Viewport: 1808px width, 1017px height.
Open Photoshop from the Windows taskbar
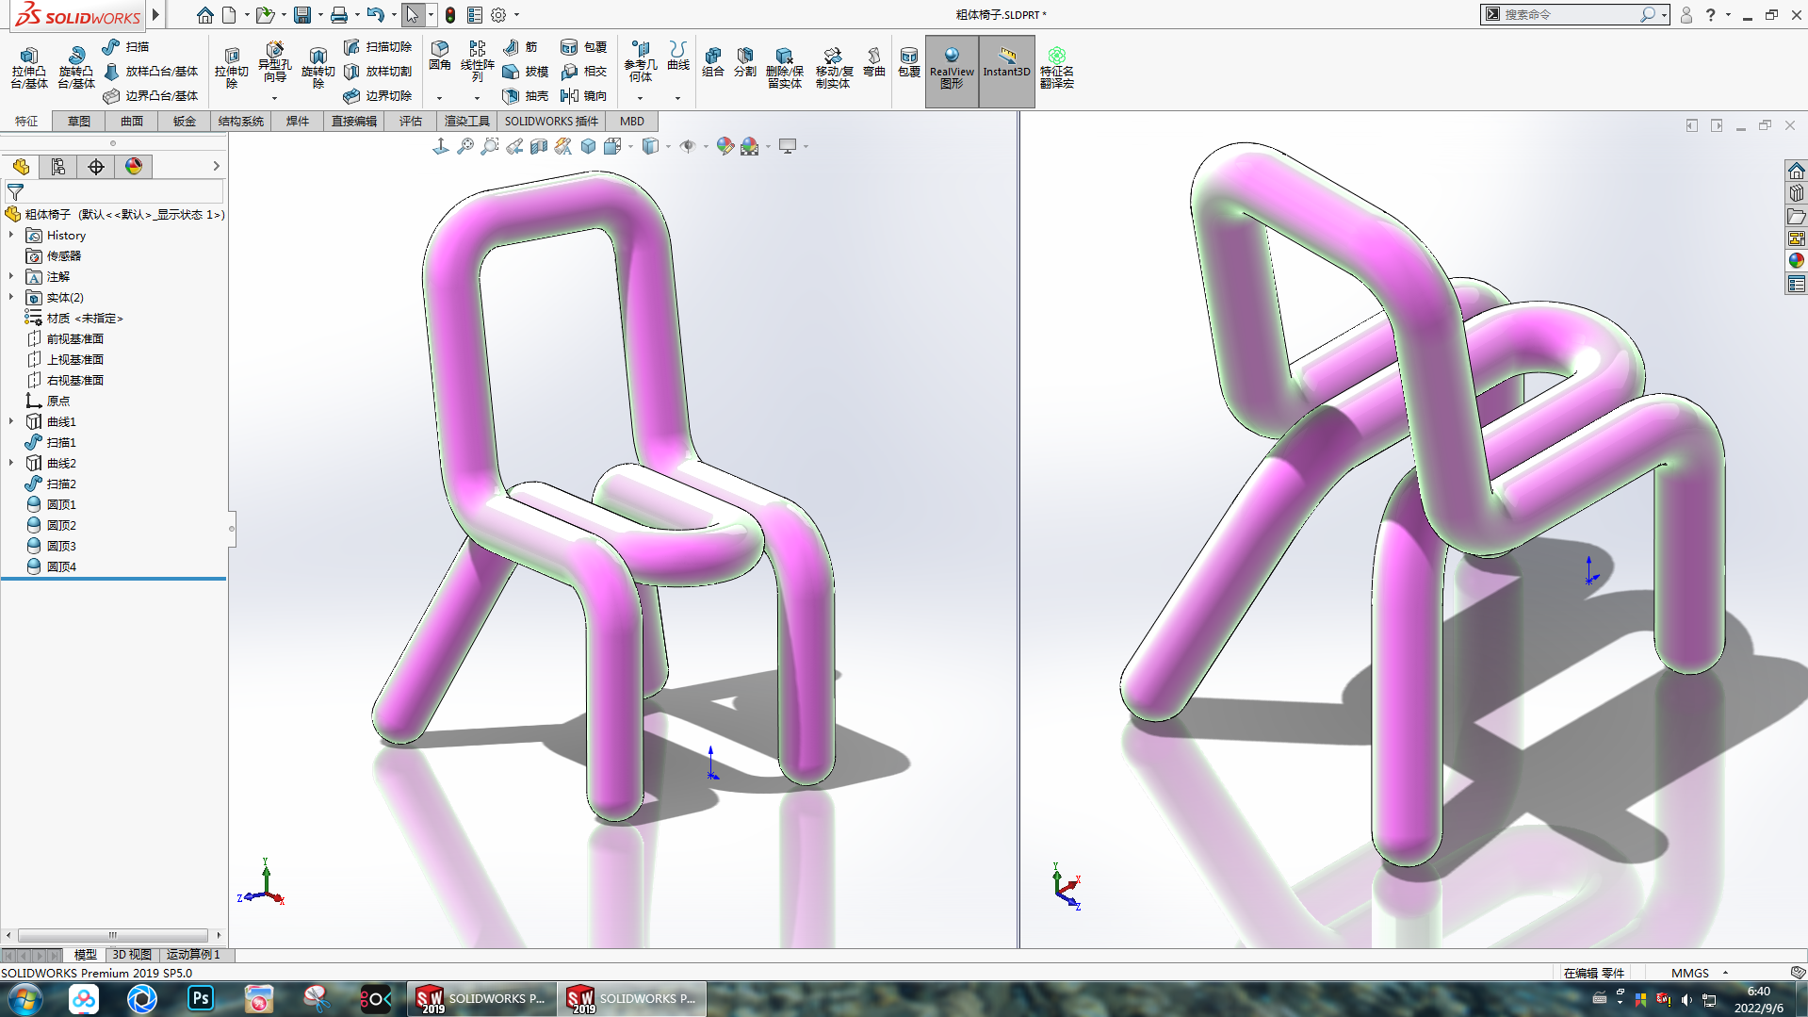click(x=200, y=998)
